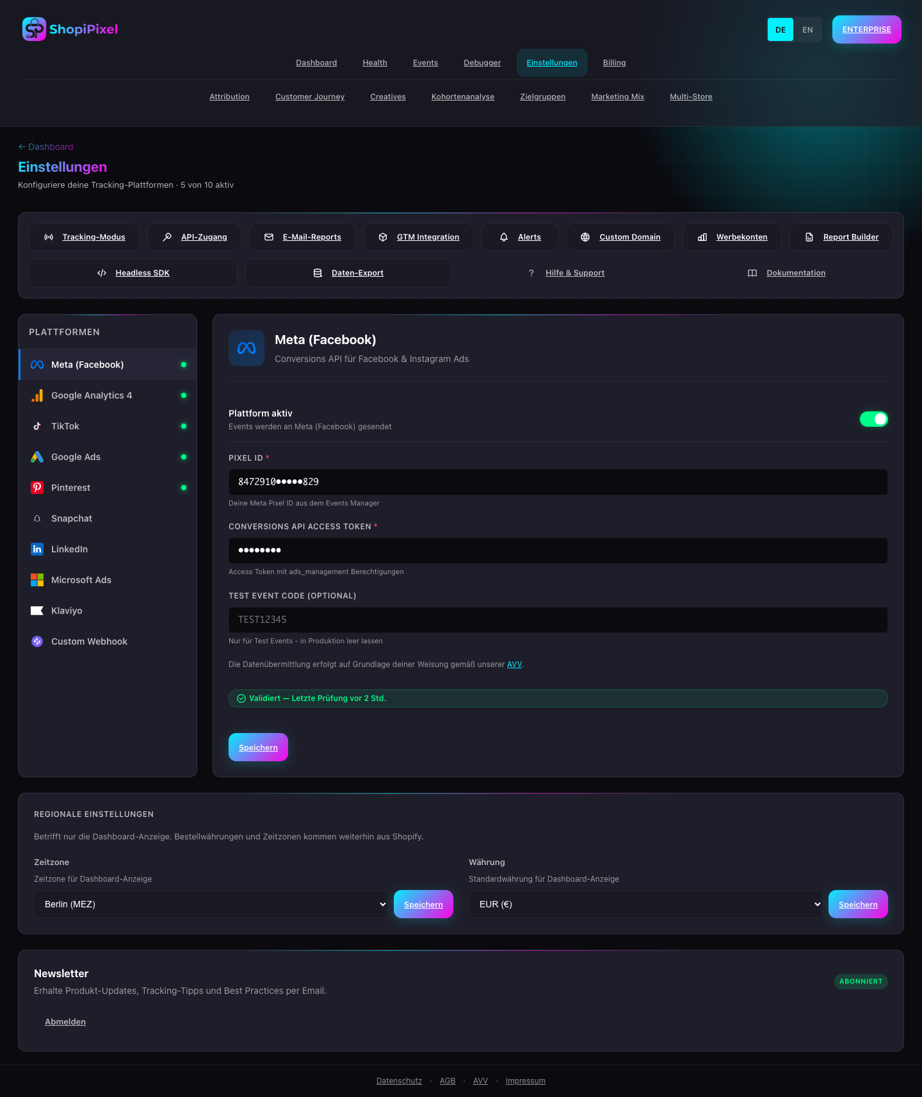Viewport: 922px width, 1097px height.
Task: Open the Billing tab
Action: (x=614, y=63)
